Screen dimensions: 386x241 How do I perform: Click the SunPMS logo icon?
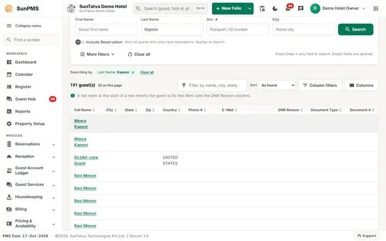(x=9, y=9)
